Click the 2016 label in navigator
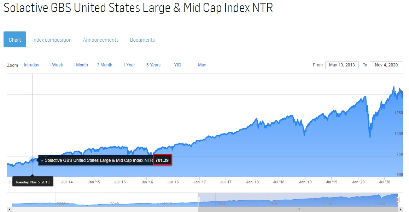Viewport: 409px width, 212px height. [x=274, y=204]
